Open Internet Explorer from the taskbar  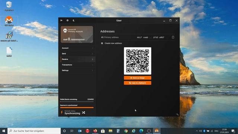(x=134, y=131)
